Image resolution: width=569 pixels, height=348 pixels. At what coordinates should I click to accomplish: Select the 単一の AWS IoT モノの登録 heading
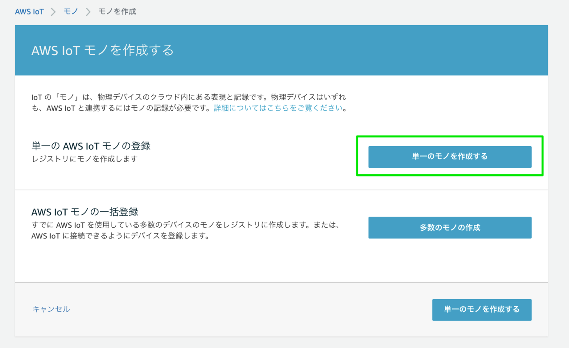pos(90,146)
